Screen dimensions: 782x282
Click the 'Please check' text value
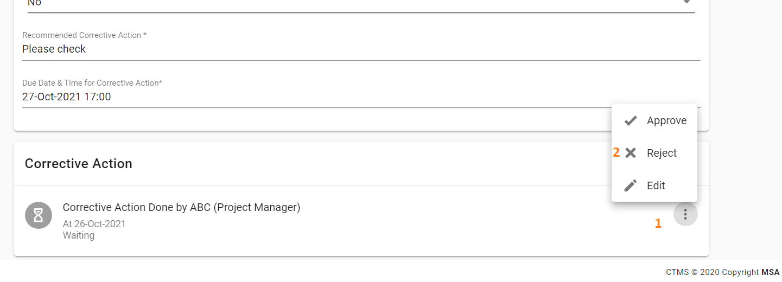point(54,49)
